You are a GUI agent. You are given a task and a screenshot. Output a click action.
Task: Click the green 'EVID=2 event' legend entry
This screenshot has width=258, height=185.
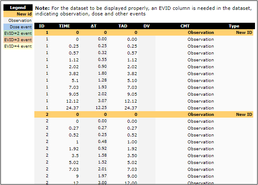18,33
